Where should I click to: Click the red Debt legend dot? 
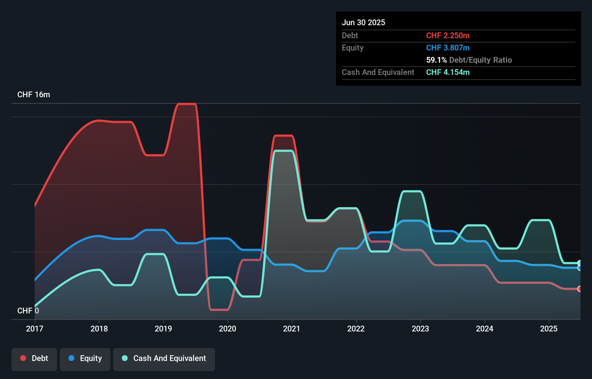coord(23,358)
